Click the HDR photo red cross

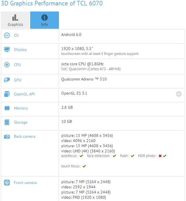[x=160, y=156]
